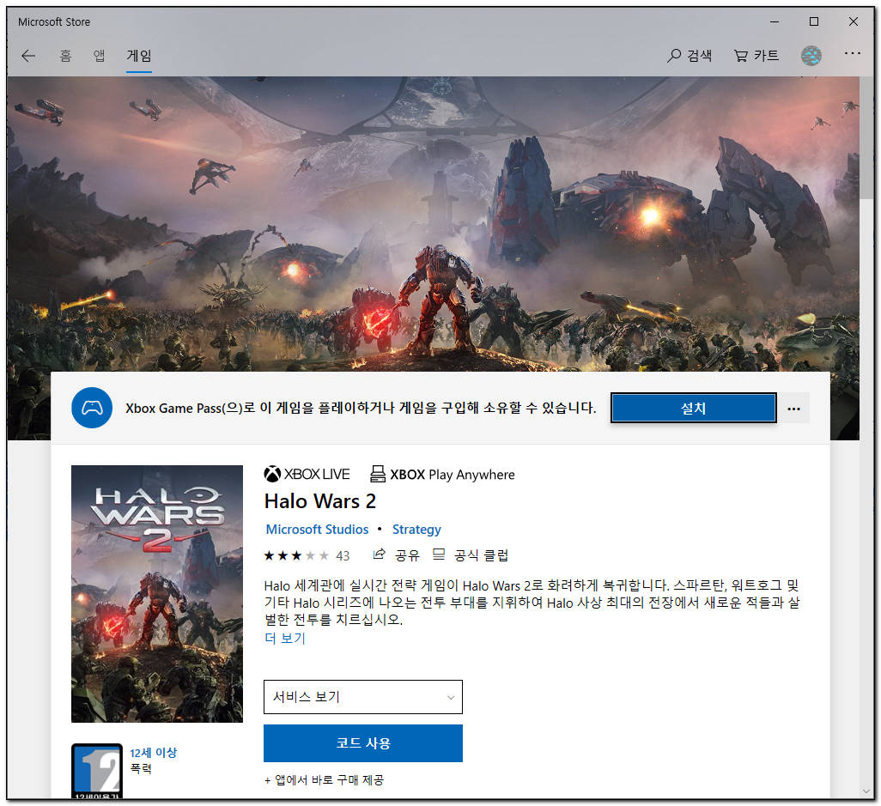Screen dimensions: 881x806
Task: Click the 코드 사용 button
Action: click(363, 742)
